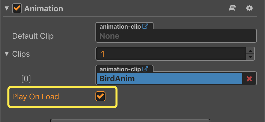Click the Animation component title

point(44,9)
